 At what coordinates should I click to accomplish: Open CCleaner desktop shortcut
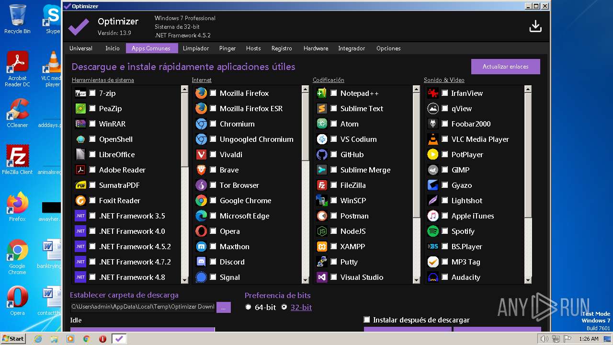click(17, 113)
